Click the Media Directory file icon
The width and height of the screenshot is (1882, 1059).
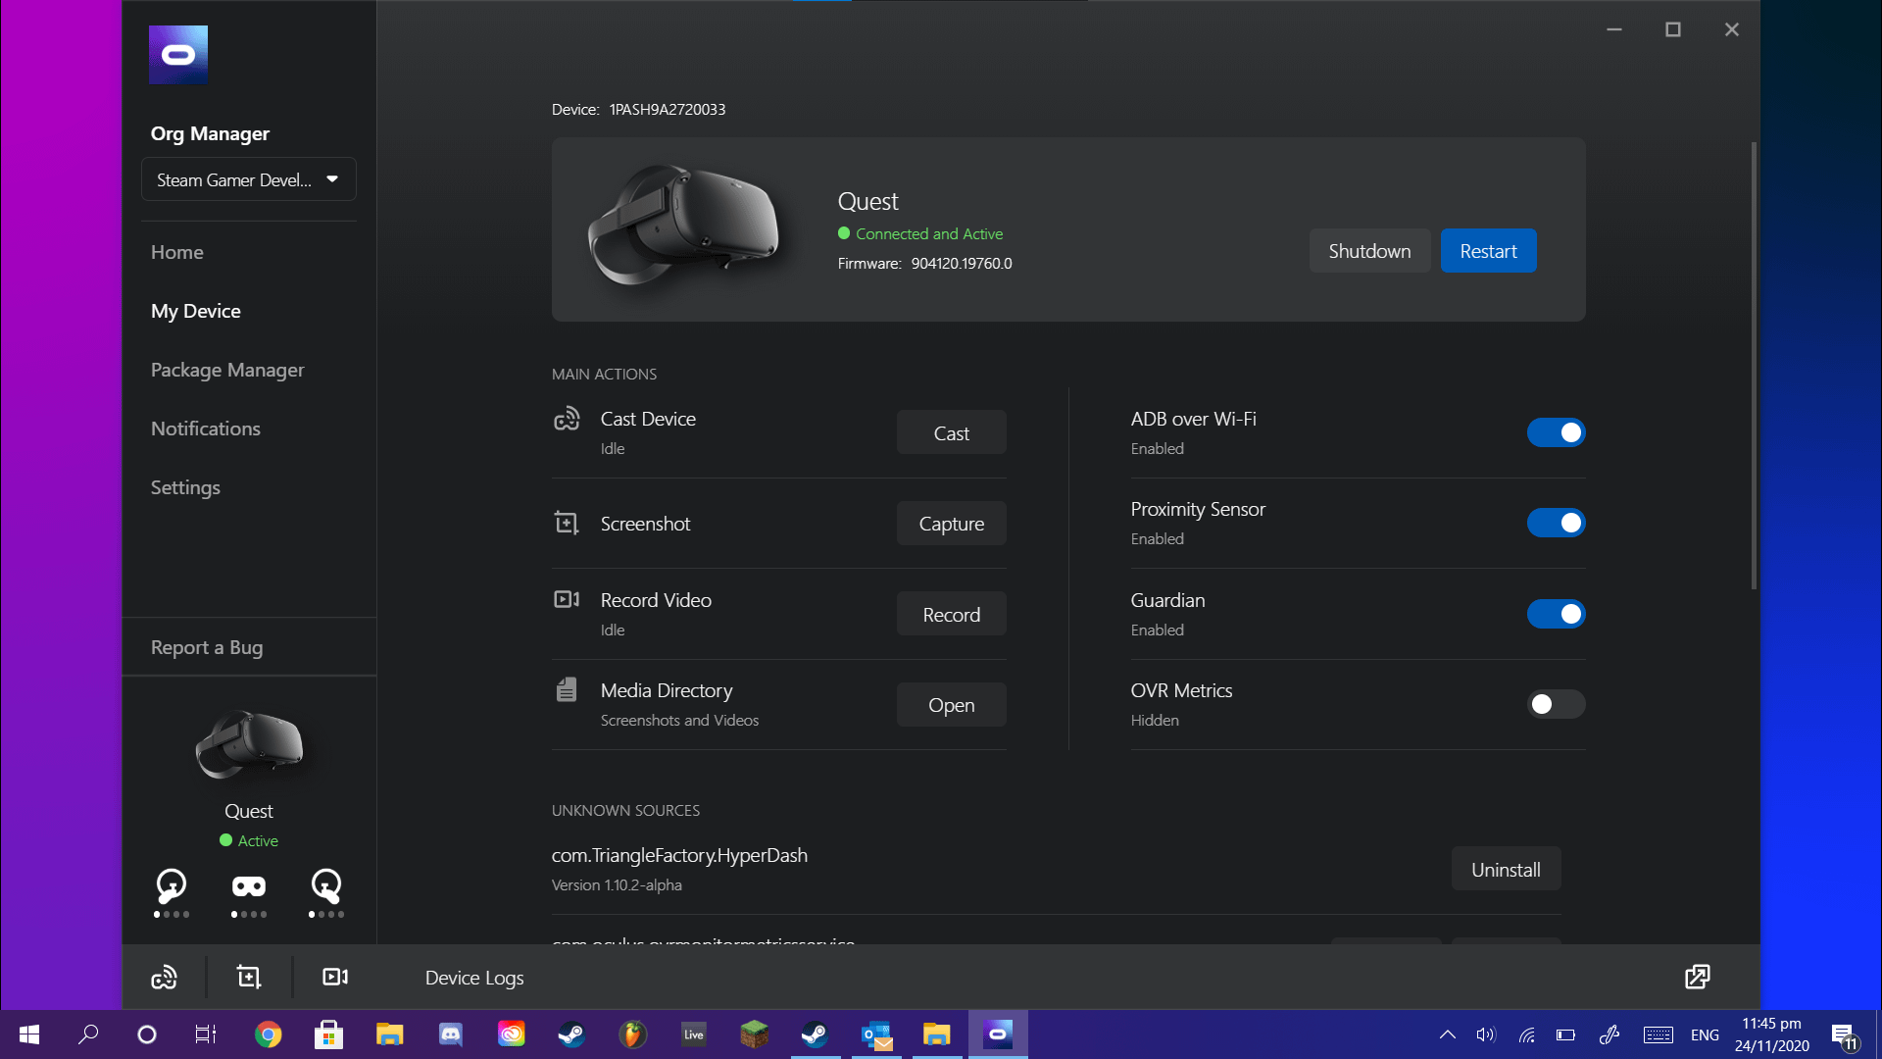pyautogui.click(x=567, y=690)
